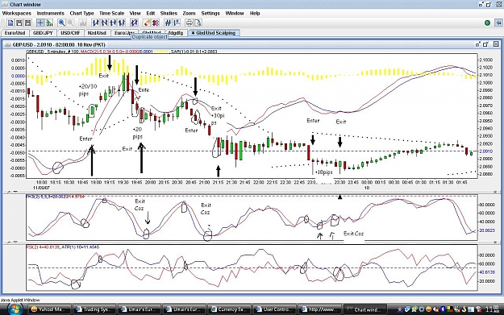Open the View menu
The image size is (504, 315).
click(x=135, y=13)
